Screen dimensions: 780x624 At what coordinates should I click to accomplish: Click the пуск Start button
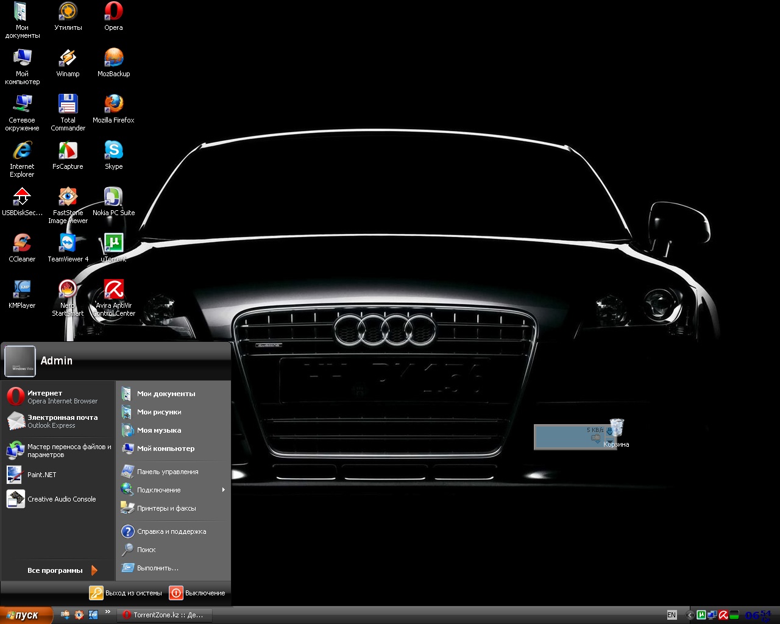(26, 615)
